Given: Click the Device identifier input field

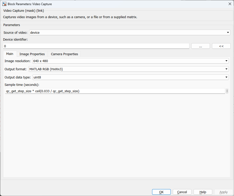Looking at the screenshot, I should click(x=96, y=46).
